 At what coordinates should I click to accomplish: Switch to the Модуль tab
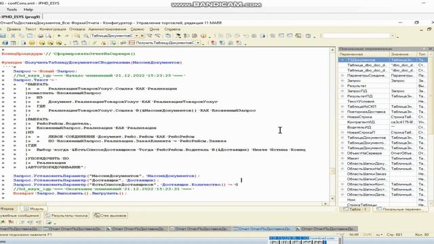pos(34,209)
